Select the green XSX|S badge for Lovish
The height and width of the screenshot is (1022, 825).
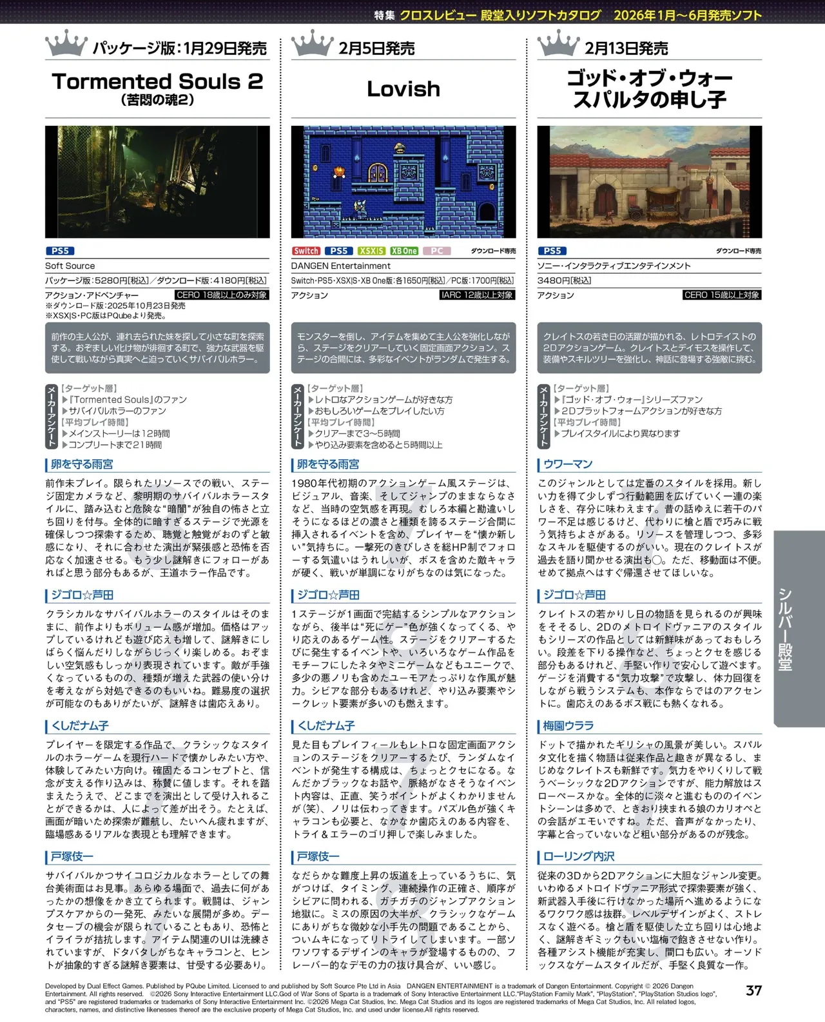tap(371, 251)
